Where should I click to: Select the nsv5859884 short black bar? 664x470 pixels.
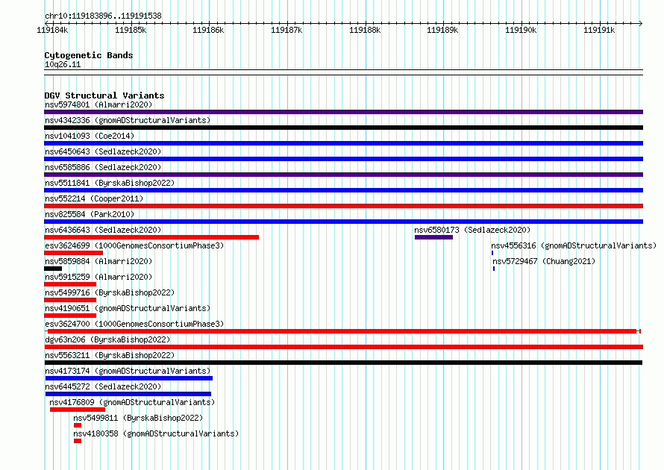coord(53,269)
